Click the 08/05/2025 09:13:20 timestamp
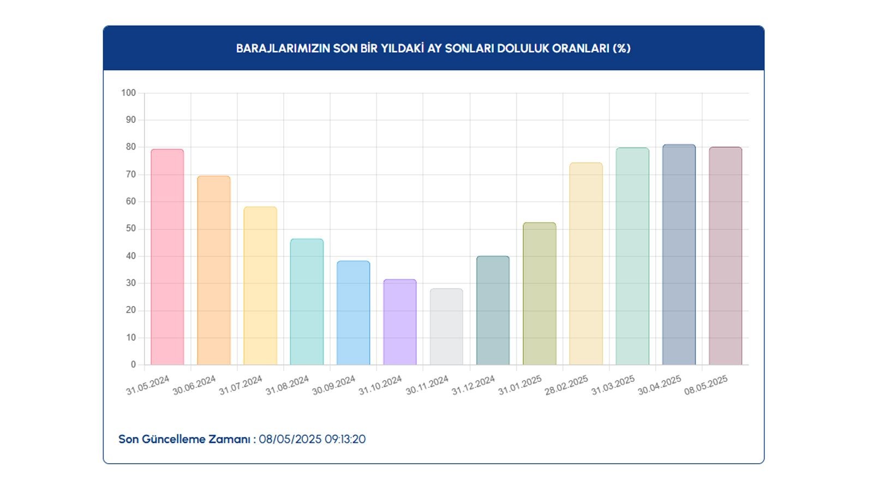The width and height of the screenshot is (873, 491). pos(312,439)
